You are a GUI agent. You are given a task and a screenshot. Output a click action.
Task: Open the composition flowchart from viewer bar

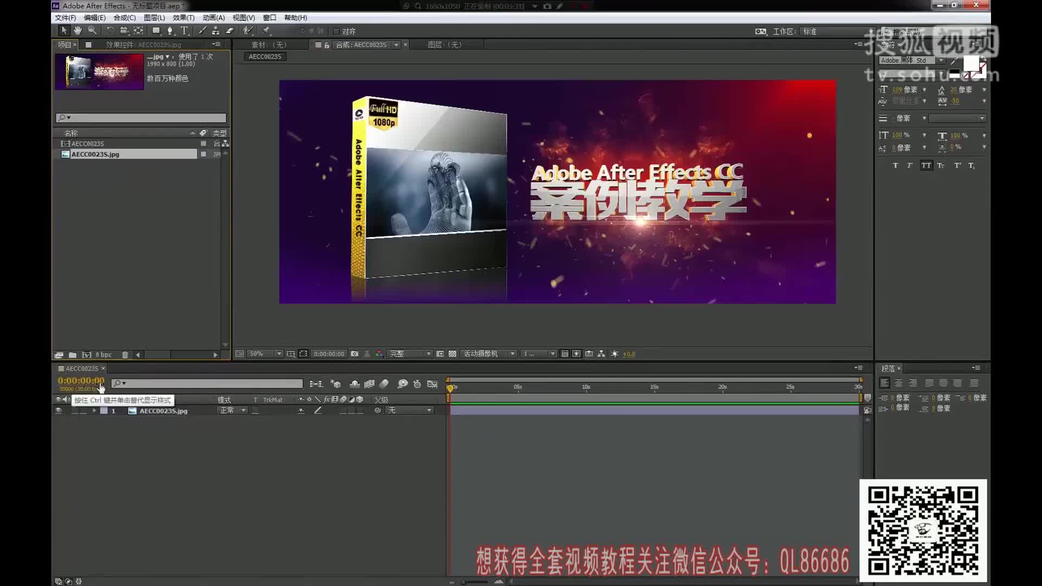point(601,354)
